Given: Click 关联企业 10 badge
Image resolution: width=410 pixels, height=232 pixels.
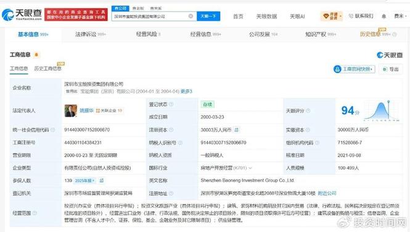Looking at the screenshot, I should point(109,111).
